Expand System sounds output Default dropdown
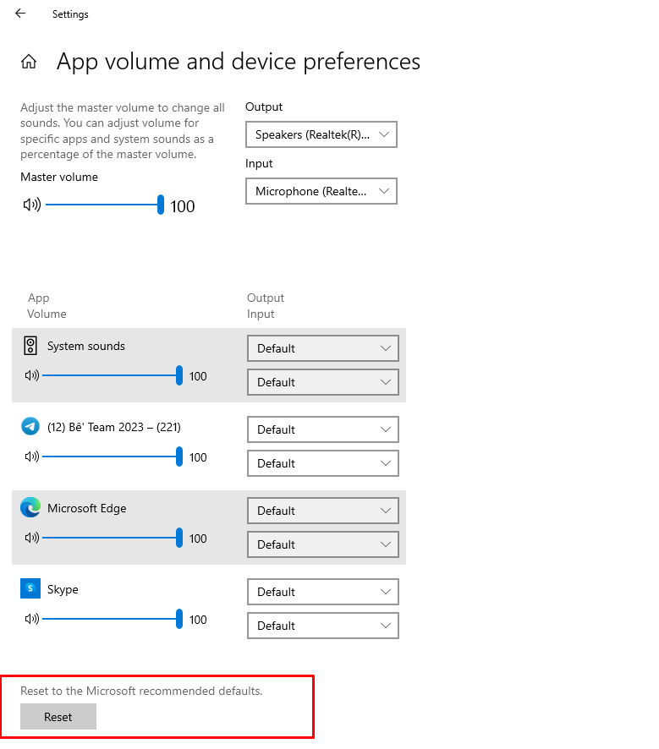Image resolution: width=659 pixels, height=749 pixels. 323,348
